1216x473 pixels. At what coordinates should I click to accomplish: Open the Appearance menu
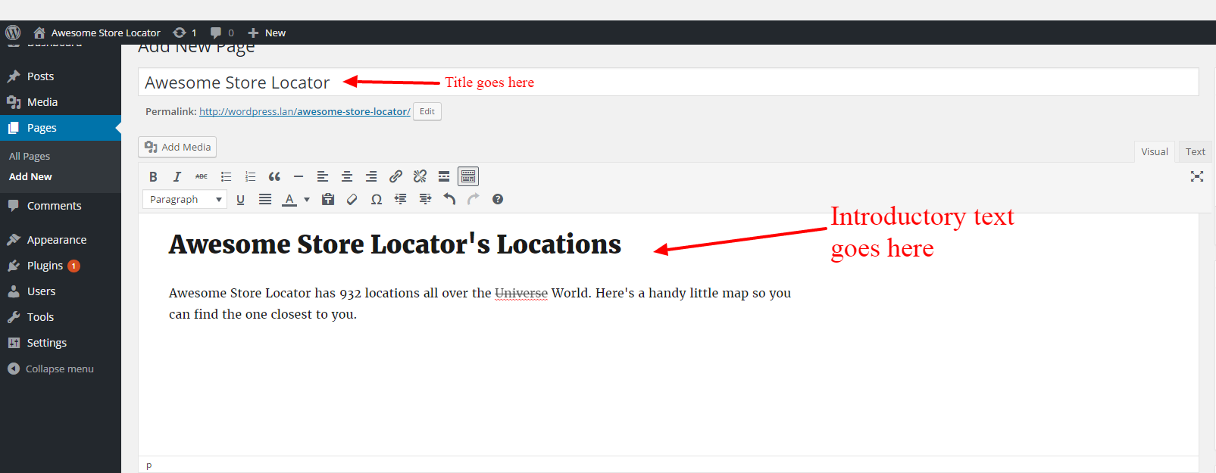point(61,240)
